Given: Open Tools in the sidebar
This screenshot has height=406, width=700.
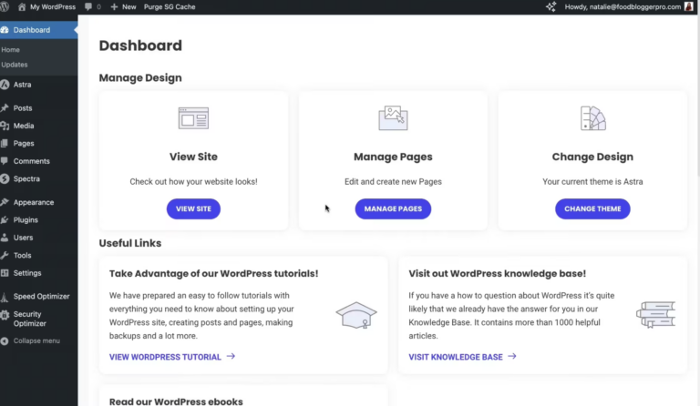Looking at the screenshot, I should click(x=22, y=256).
